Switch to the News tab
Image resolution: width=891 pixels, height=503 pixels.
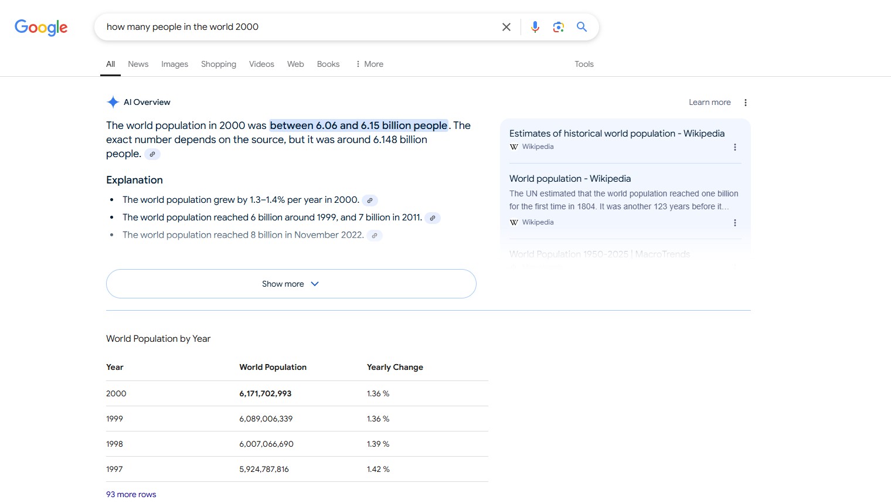[138, 64]
